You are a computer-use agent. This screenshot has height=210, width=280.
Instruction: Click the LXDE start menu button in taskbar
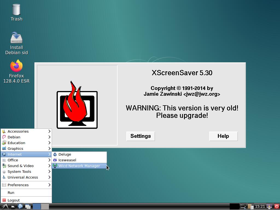[4, 207]
